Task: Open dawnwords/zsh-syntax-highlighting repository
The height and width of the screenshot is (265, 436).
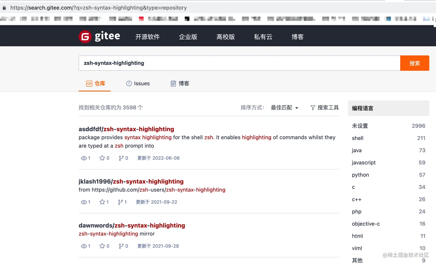Action: click(x=132, y=226)
